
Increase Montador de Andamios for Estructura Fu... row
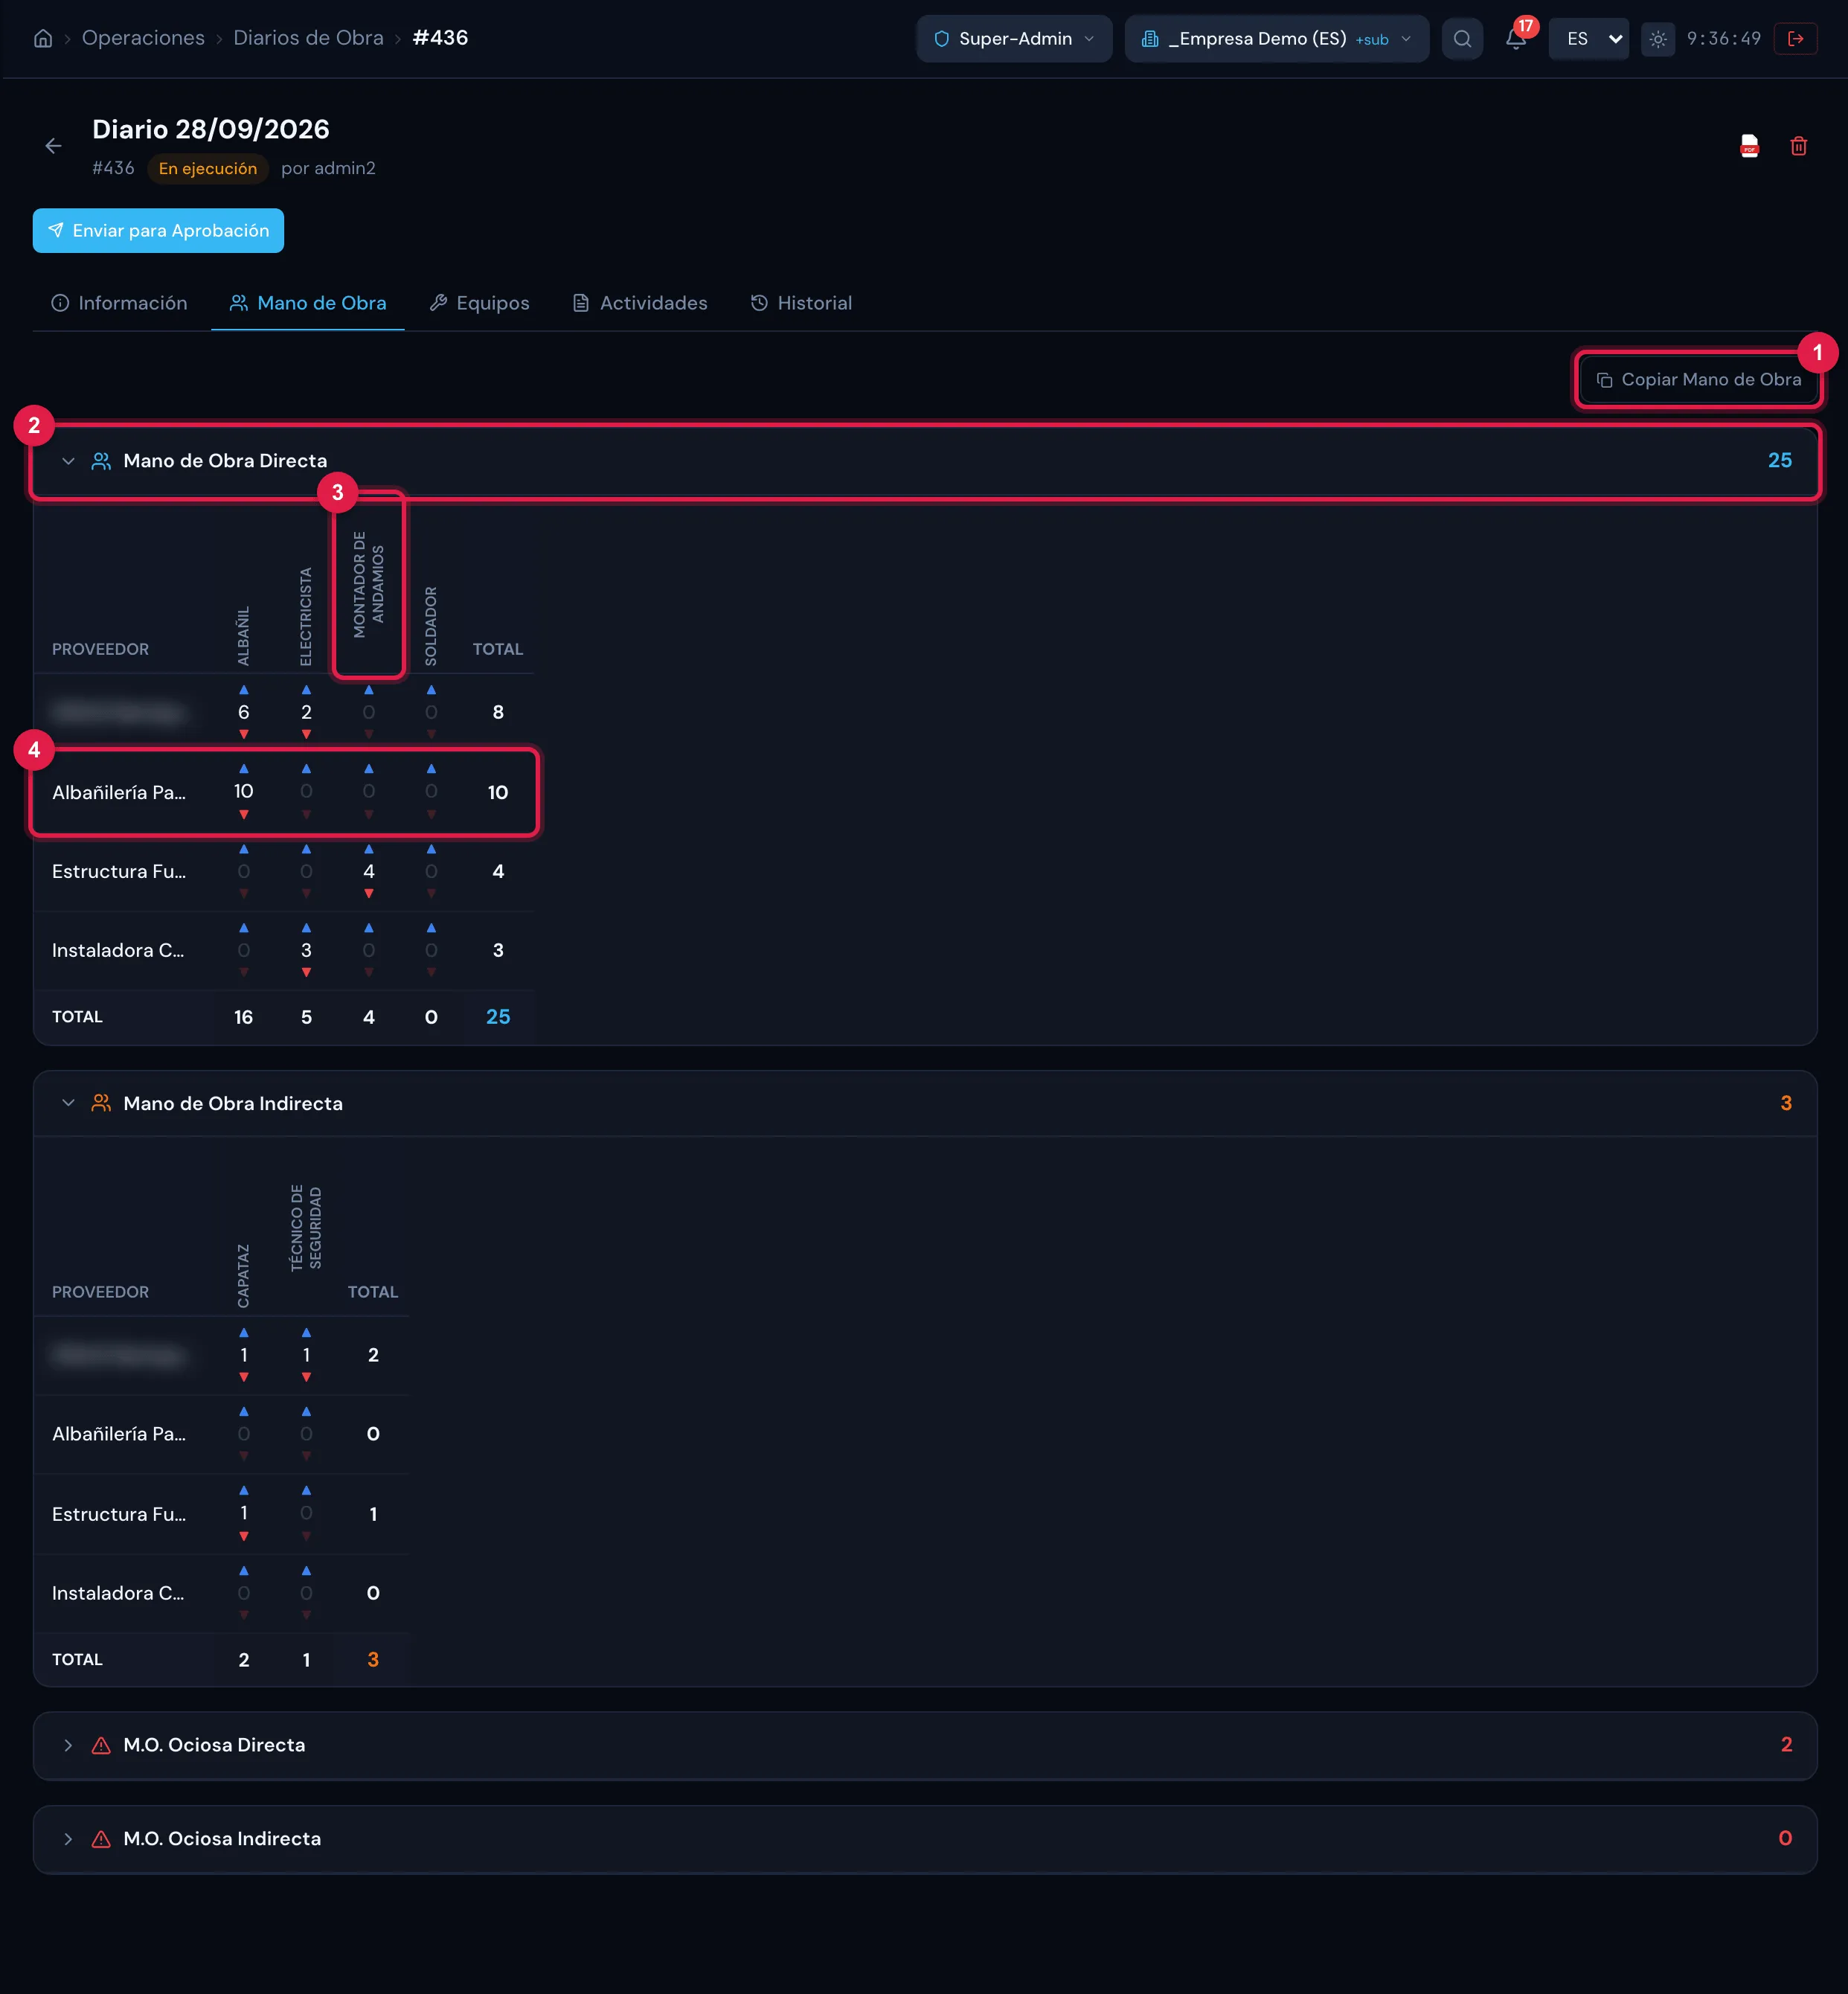point(369,849)
